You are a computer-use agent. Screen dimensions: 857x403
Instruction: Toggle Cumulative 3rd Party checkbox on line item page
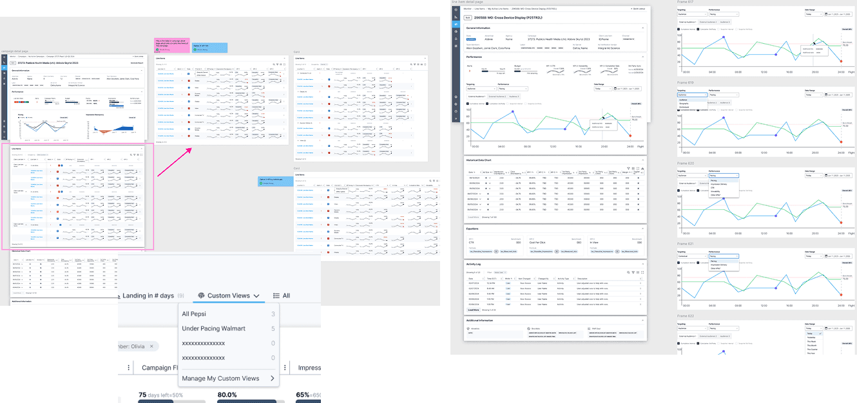[x=487, y=104]
